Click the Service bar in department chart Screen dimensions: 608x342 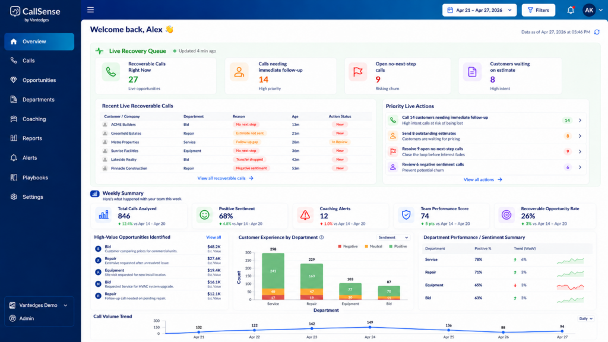click(x=273, y=276)
